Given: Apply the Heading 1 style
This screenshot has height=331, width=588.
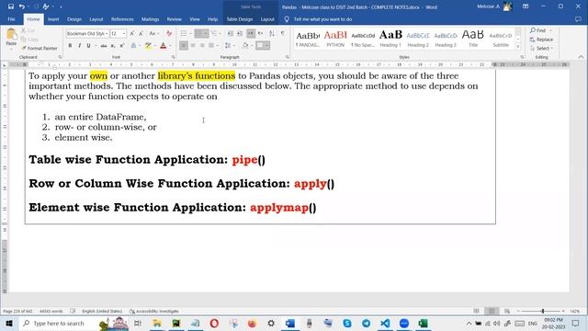Looking at the screenshot, I should pos(390,39).
